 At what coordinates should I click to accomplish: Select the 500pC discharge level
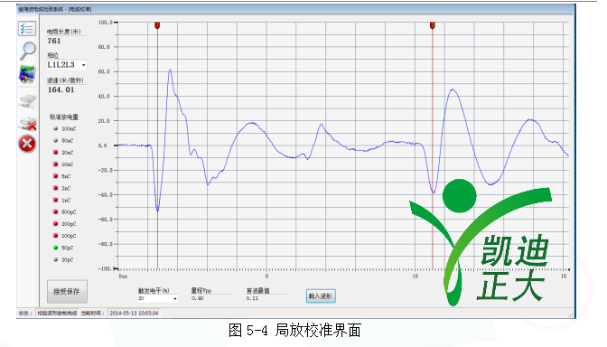tap(65, 212)
